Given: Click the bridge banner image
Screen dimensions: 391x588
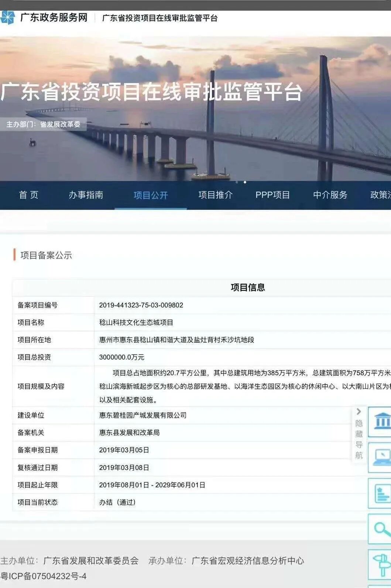Looking at the screenshot, I should point(195,109).
